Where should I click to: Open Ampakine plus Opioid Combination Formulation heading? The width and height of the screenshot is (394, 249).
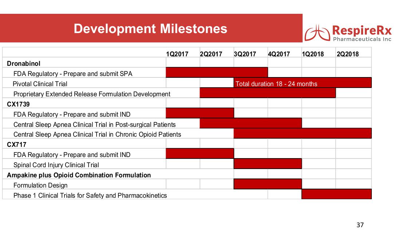click(79, 175)
